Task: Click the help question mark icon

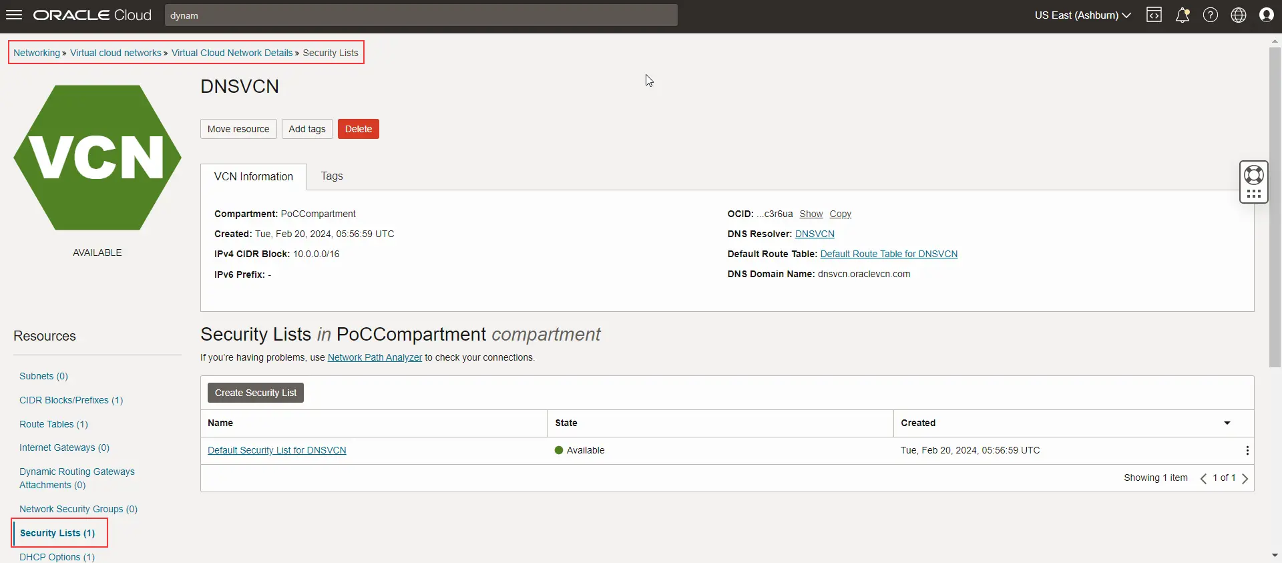Action: (1210, 15)
